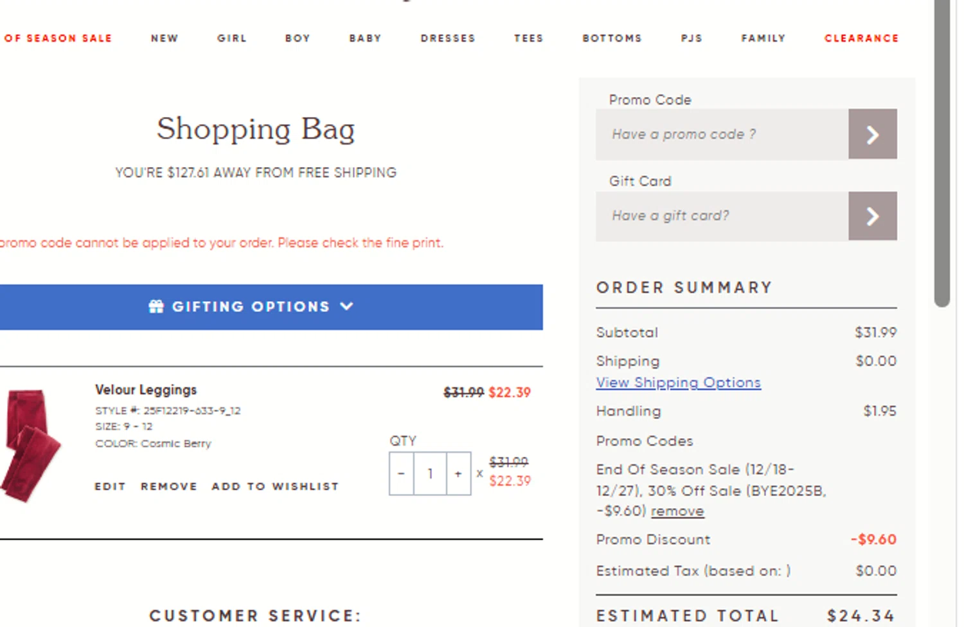Open the PJs menu item
The width and height of the screenshot is (964, 627).
coord(692,39)
